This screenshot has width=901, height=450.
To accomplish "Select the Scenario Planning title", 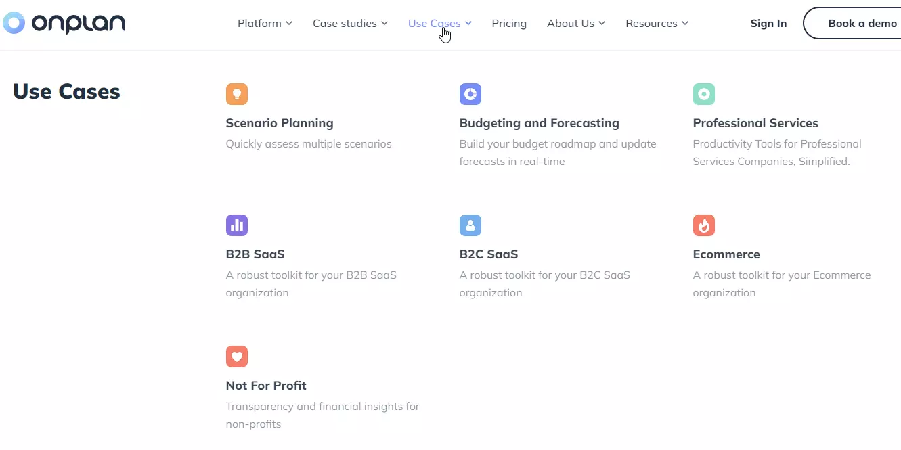I will pyautogui.click(x=280, y=123).
